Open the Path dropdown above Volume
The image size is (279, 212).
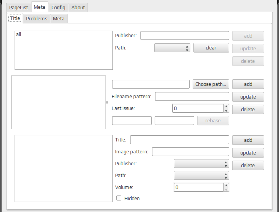click(201, 176)
